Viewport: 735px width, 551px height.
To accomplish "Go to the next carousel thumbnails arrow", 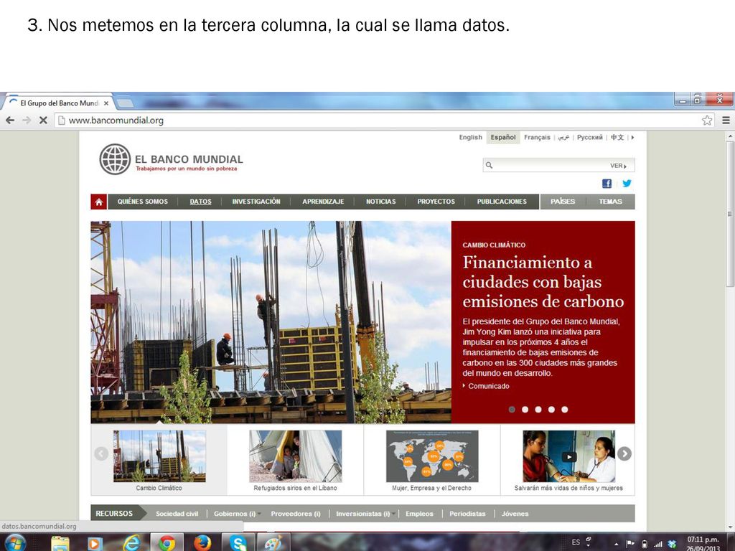I will [624, 453].
